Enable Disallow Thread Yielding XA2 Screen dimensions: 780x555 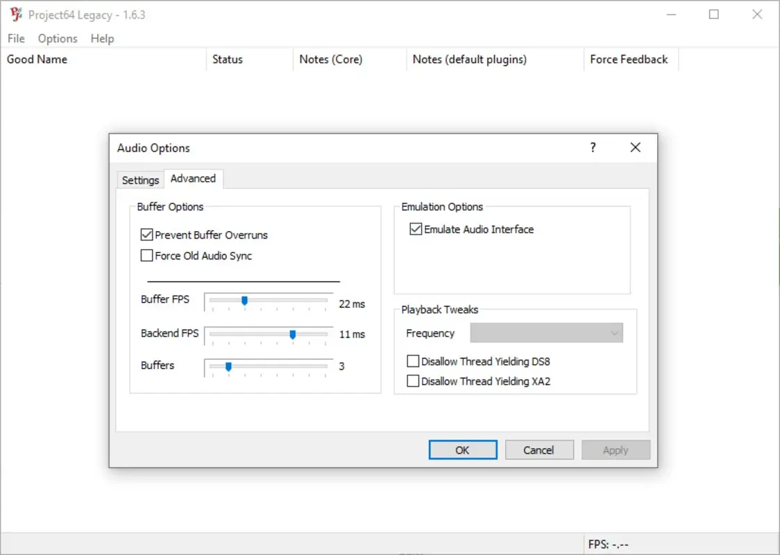[x=413, y=381]
